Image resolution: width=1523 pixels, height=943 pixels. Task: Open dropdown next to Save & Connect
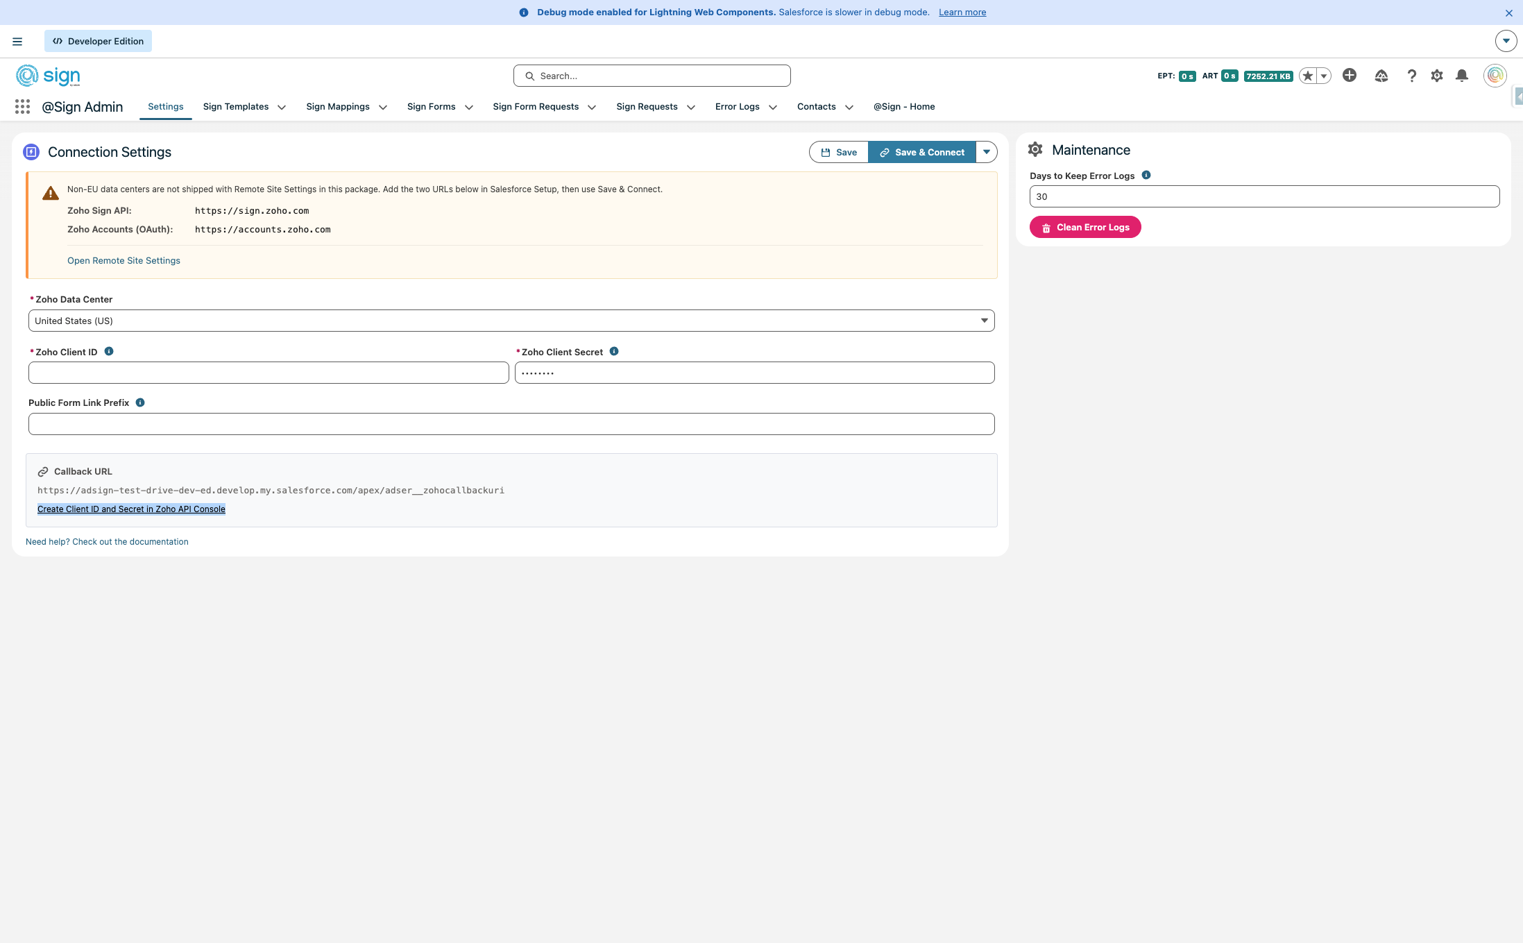click(x=986, y=152)
